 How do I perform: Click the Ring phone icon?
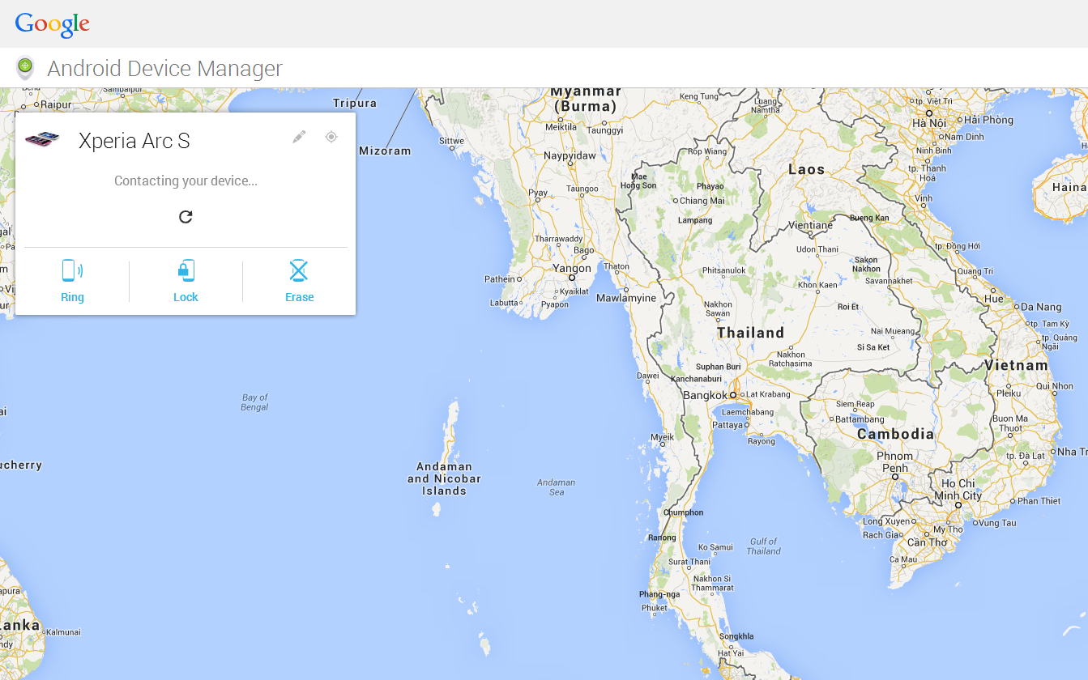pyautogui.click(x=72, y=270)
